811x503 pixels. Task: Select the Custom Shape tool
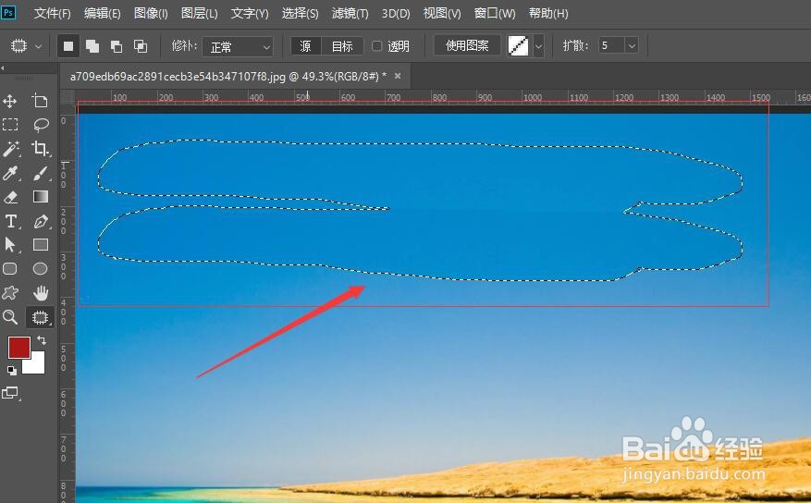pos(10,293)
